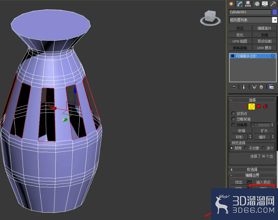Open the extrude settings box icon
This screenshot has height=220, width=278.
tap(249, 182)
